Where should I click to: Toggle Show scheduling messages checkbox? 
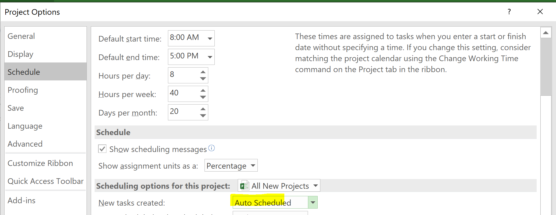pyautogui.click(x=102, y=149)
